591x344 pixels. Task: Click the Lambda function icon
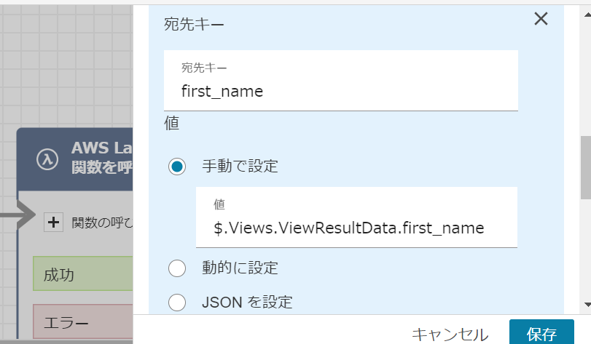pos(47,159)
